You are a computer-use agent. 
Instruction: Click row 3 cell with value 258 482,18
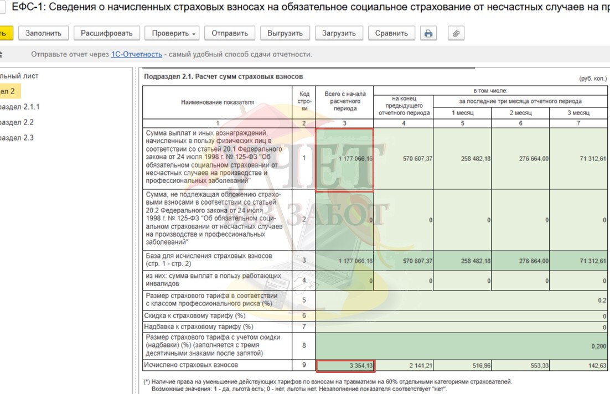(x=462, y=261)
